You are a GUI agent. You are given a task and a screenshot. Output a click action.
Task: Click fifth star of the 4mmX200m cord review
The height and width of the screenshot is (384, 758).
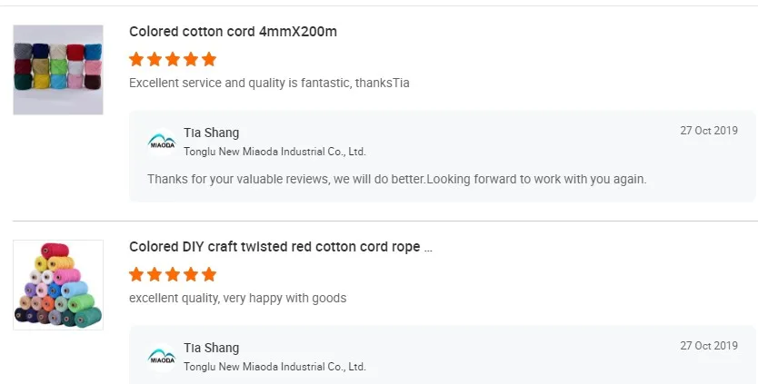click(209, 60)
